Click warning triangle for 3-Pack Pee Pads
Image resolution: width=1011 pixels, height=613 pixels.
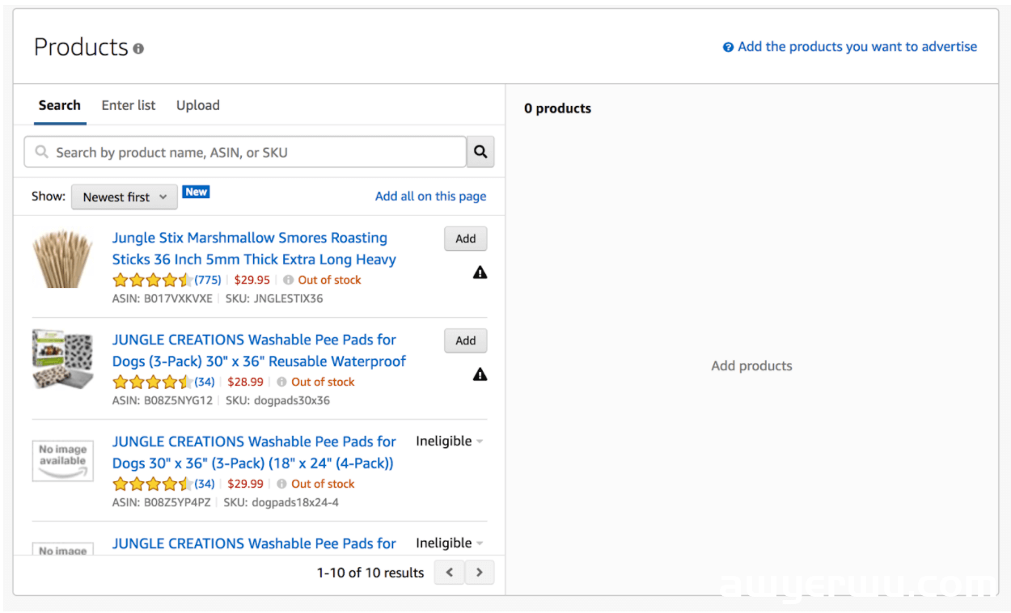(x=480, y=374)
